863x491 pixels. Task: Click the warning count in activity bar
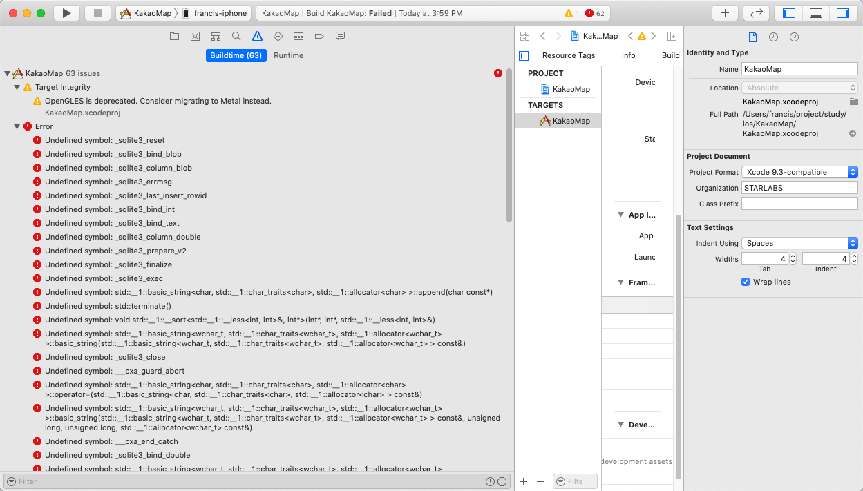572,13
